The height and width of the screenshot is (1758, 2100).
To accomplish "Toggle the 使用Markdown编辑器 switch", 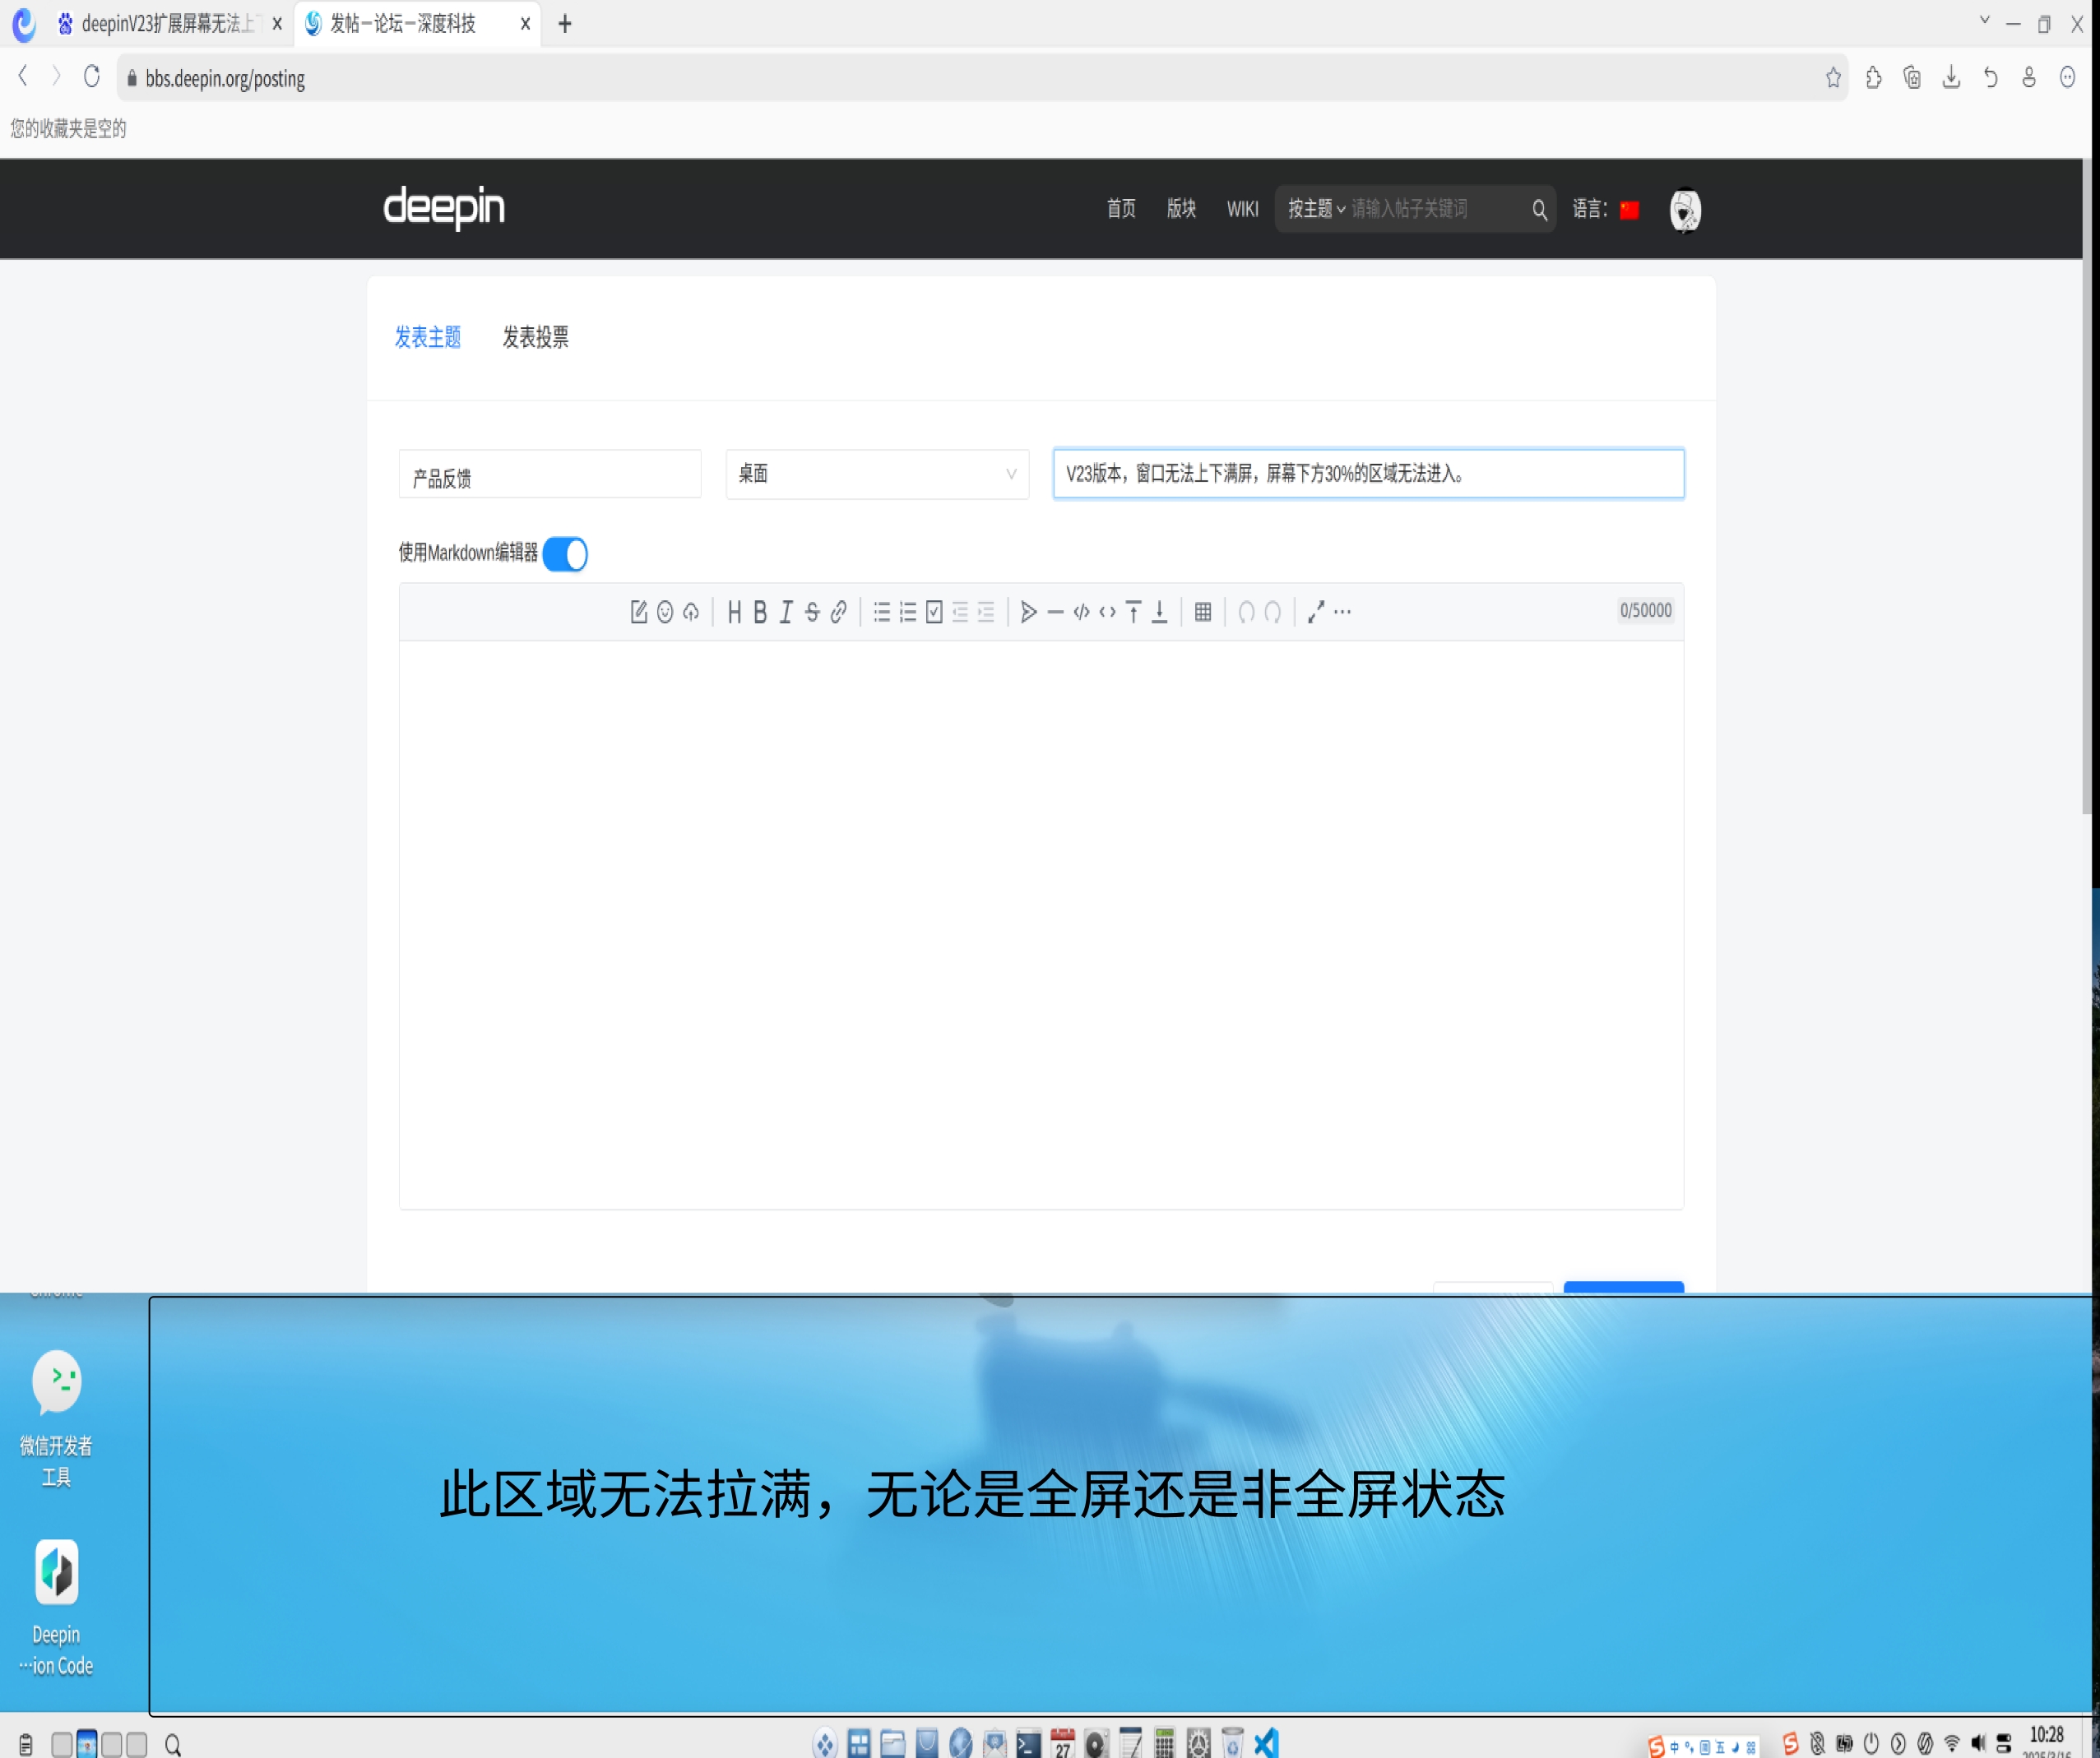I will [x=565, y=553].
